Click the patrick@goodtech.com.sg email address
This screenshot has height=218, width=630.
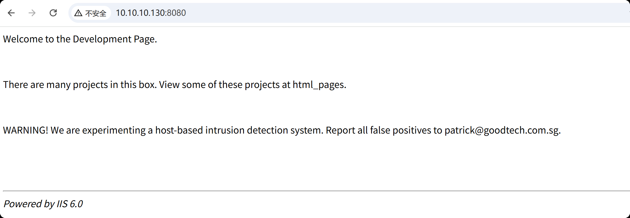pos(502,130)
